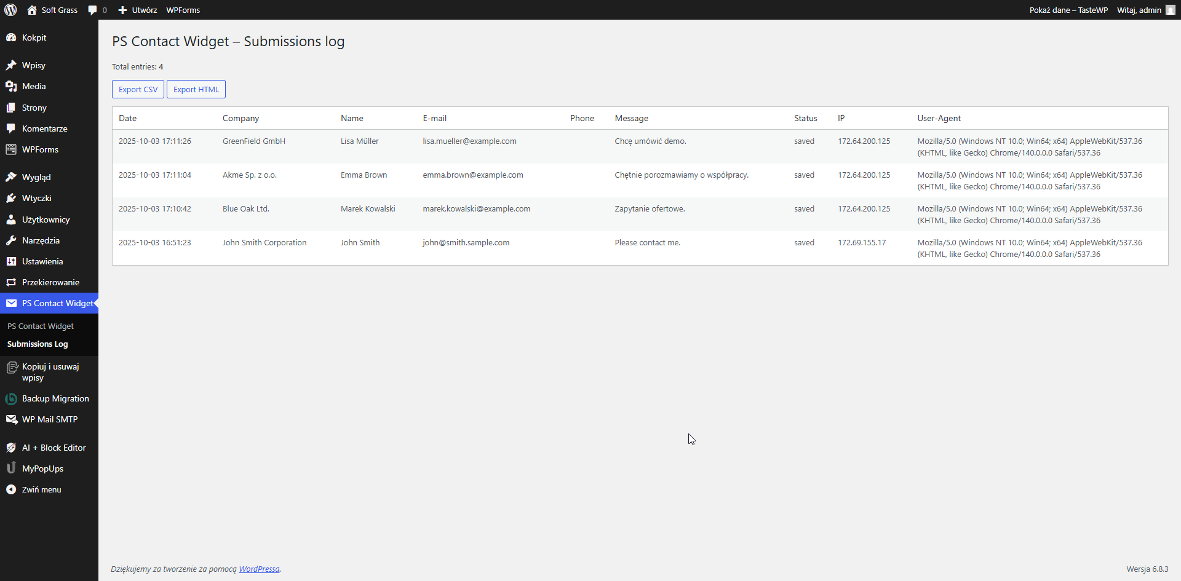Open Media library from sidebar icon

(x=12, y=86)
